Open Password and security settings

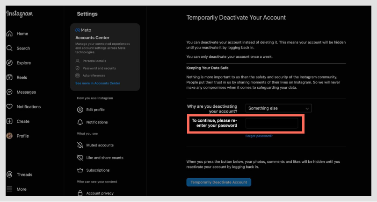[x=99, y=68]
